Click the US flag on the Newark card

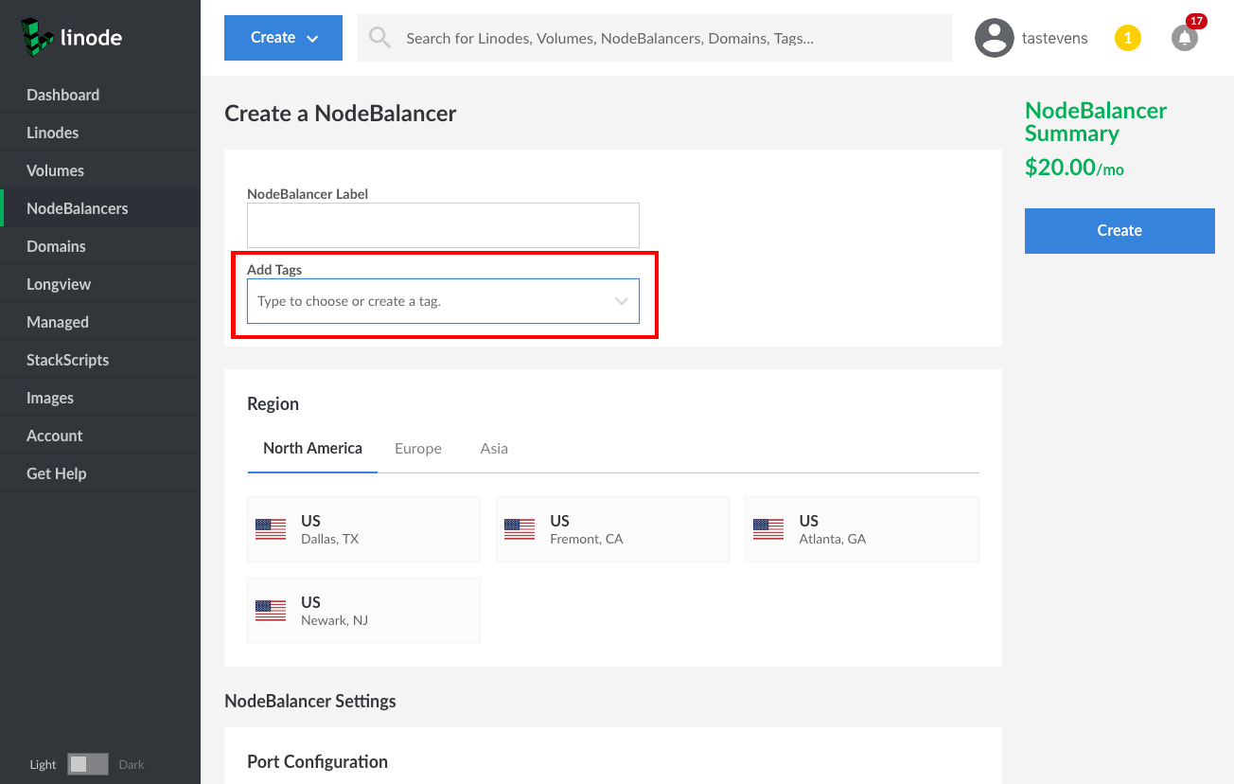[x=270, y=611]
